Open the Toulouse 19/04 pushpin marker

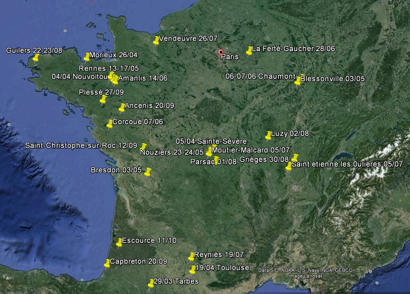coord(193,269)
